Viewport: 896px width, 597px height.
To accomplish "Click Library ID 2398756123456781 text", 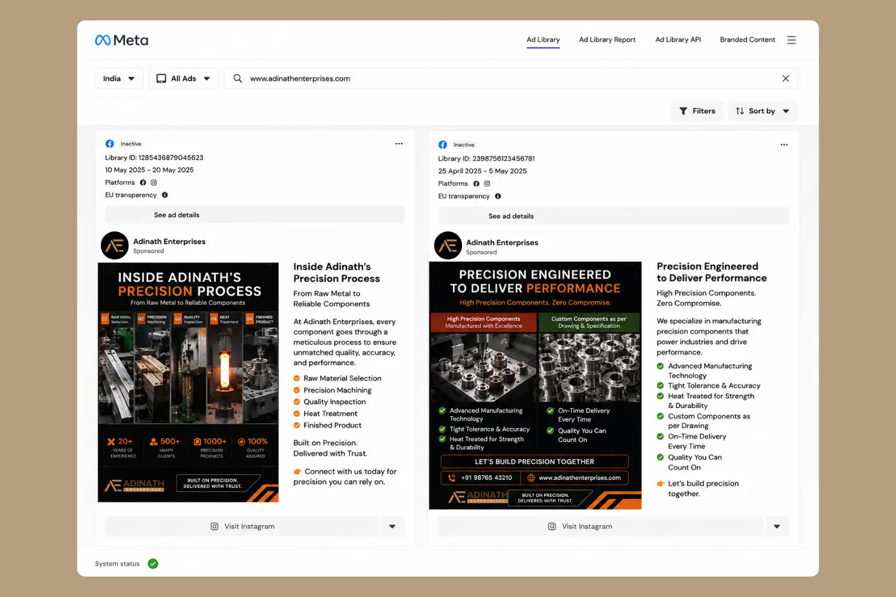I will (487, 159).
